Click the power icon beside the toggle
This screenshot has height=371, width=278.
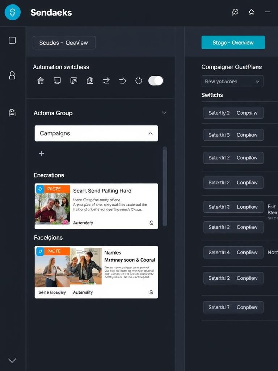point(139,81)
